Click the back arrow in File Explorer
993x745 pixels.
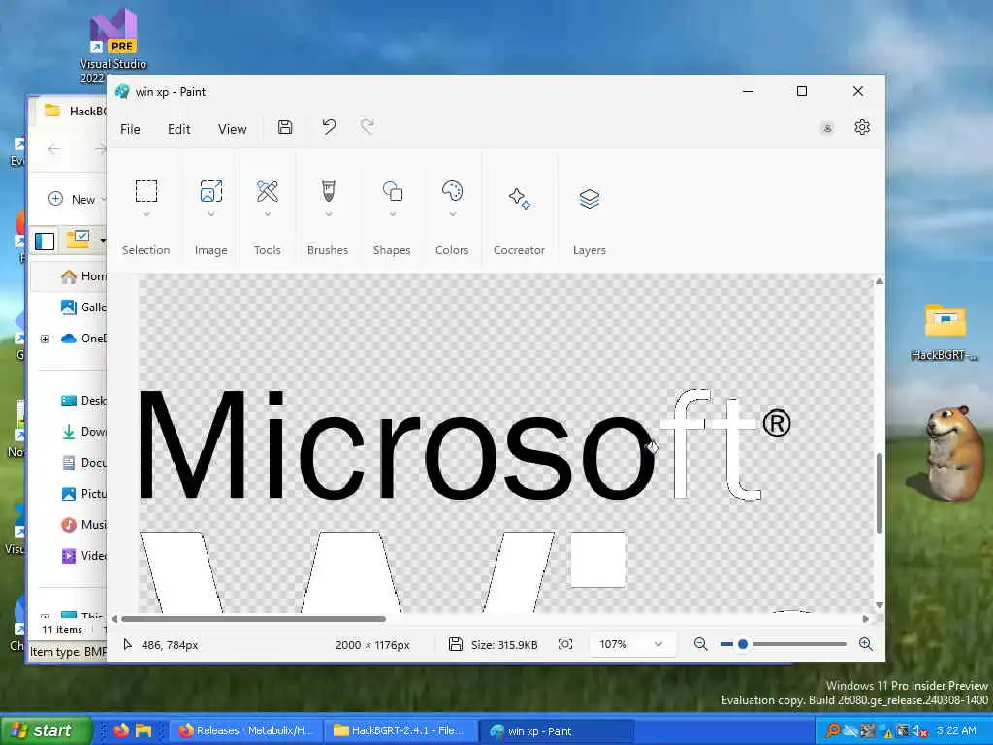[x=54, y=148]
